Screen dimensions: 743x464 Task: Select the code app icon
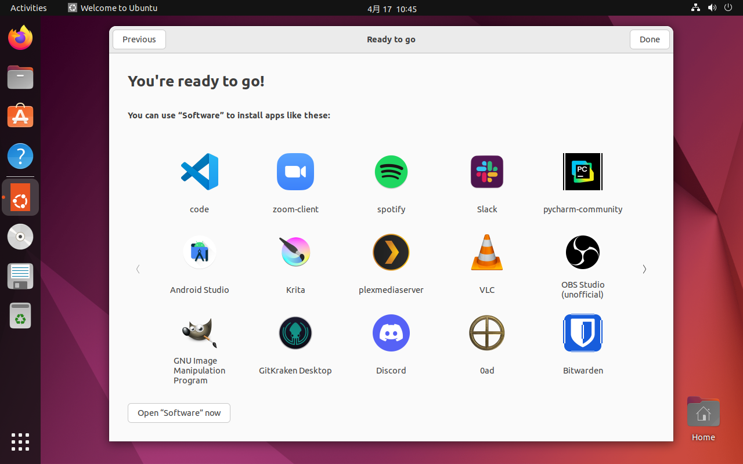199,172
